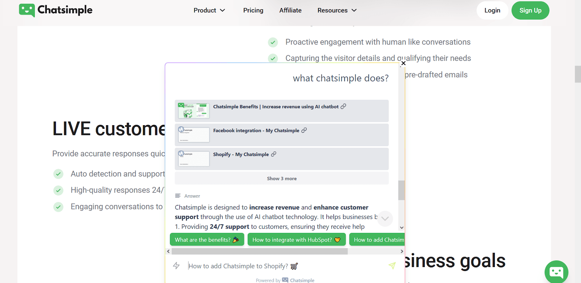Screen dimensions: 581x283
Task: Click the Login button
Action: pyautogui.click(x=492, y=11)
